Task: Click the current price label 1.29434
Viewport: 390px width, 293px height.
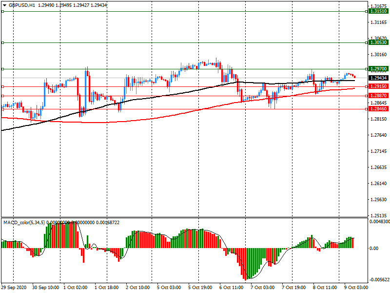Action: (379, 78)
